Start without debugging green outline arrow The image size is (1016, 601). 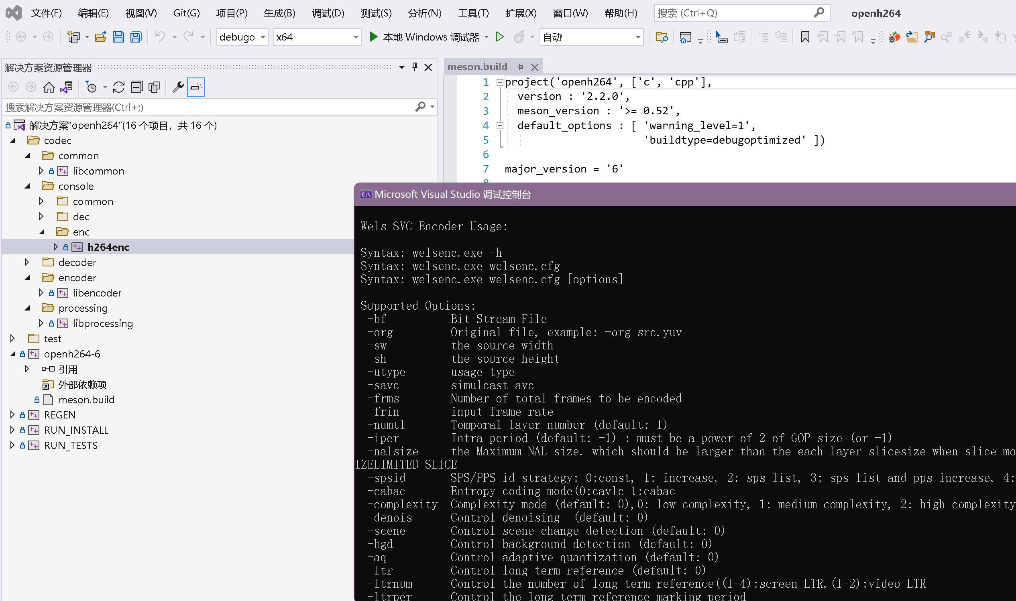point(500,37)
